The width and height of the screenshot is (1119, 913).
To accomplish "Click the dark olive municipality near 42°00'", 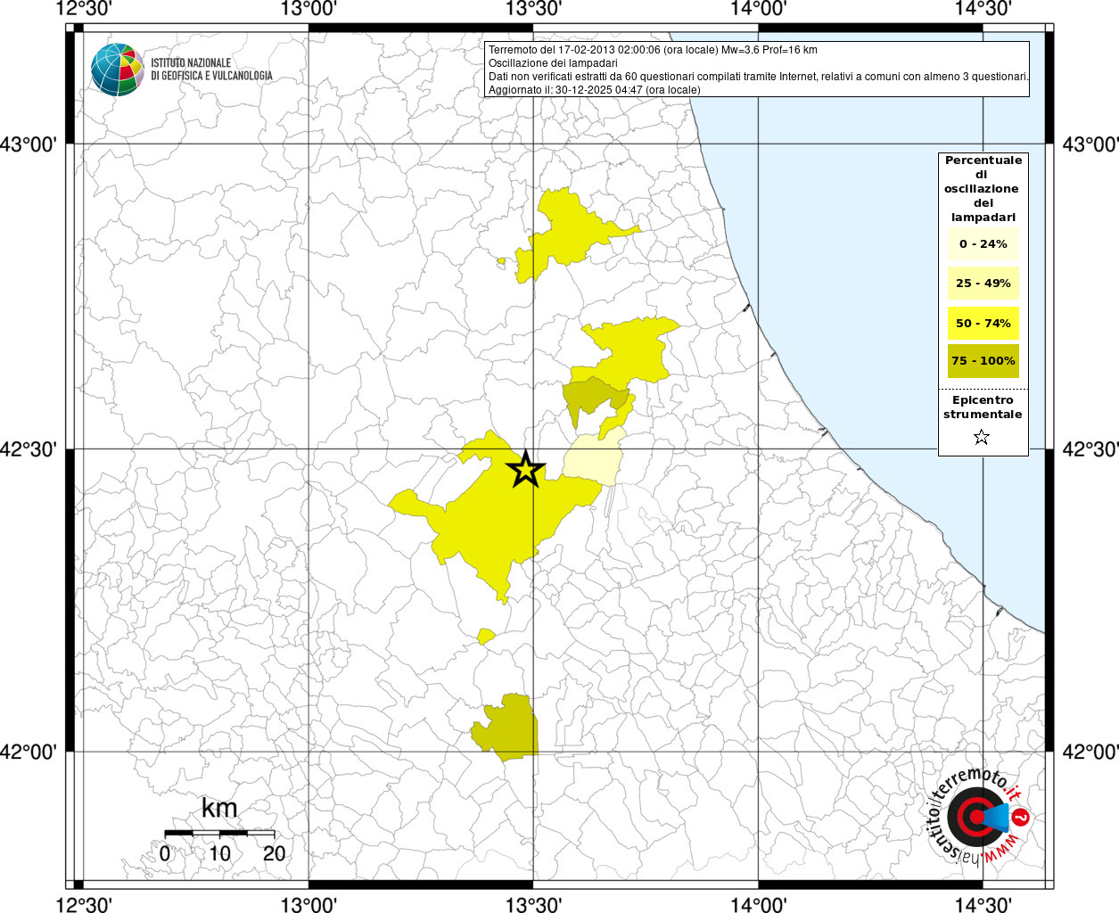I will 506,728.
